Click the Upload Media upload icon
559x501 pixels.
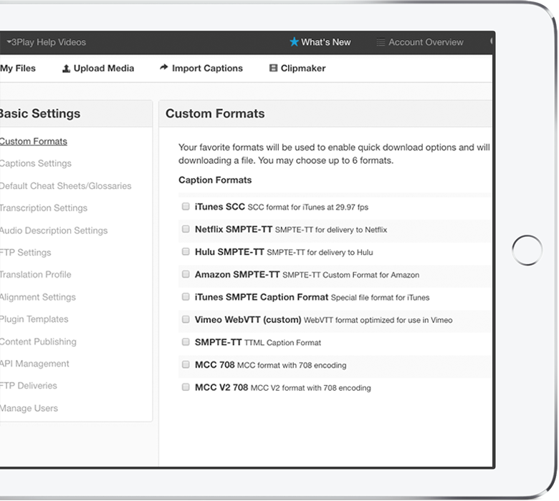(x=67, y=69)
